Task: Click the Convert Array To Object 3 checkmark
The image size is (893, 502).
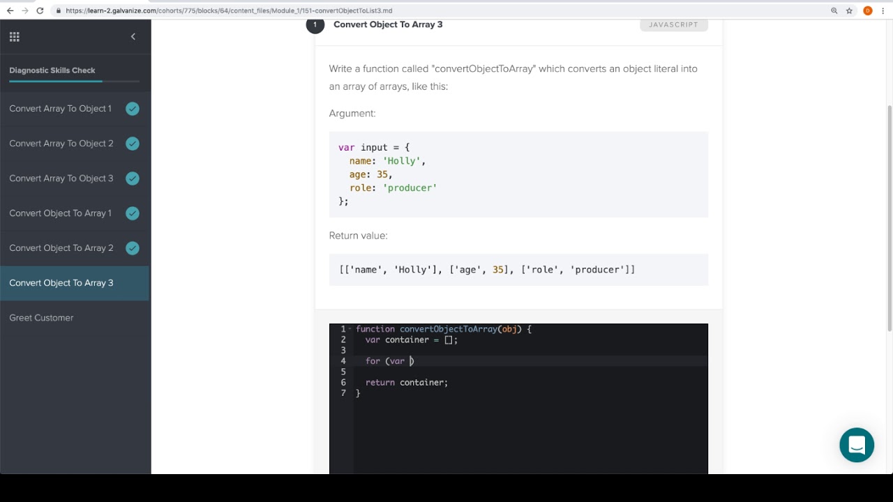Action: pyautogui.click(x=133, y=178)
